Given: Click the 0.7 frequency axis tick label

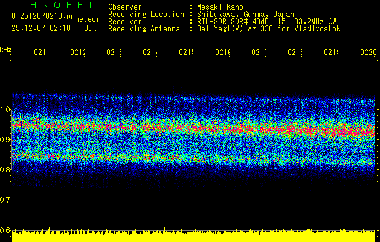Looking at the screenshot, I should [x=5, y=200].
